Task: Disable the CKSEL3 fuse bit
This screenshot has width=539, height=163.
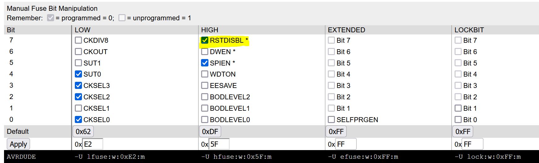Action: (79, 85)
